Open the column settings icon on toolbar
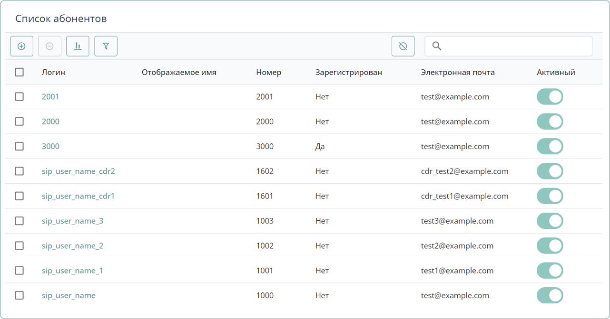This screenshot has width=610, height=319. (x=78, y=46)
